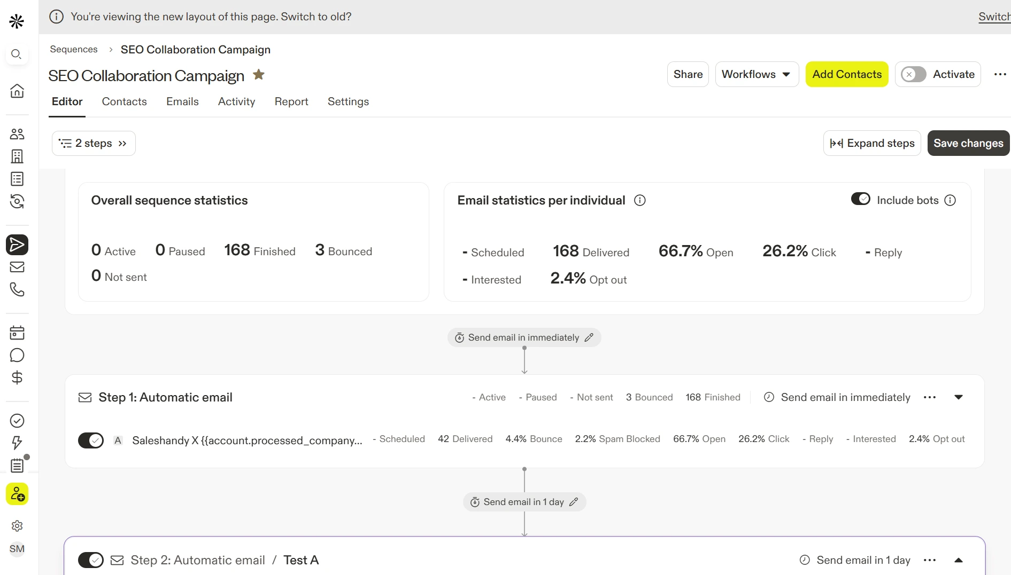The width and height of the screenshot is (1011, 575).
Task: Go to Home via house icon
Action: coord(17,91)
